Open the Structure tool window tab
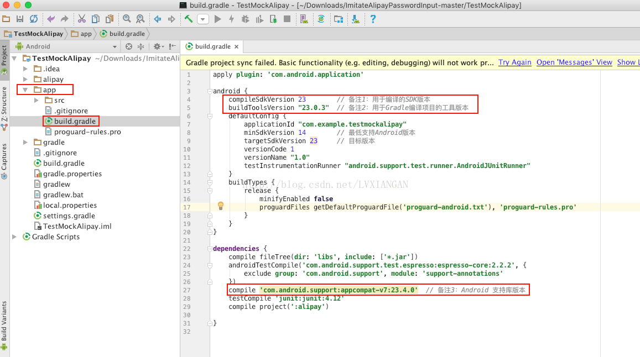The height and width of the screenshot is (357, 640). [x=4, y=108]
